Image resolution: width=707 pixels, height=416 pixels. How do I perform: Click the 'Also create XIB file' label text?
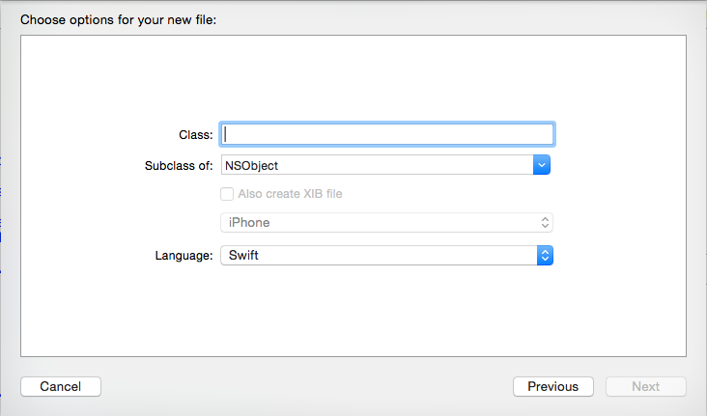[x=290, y=194]
